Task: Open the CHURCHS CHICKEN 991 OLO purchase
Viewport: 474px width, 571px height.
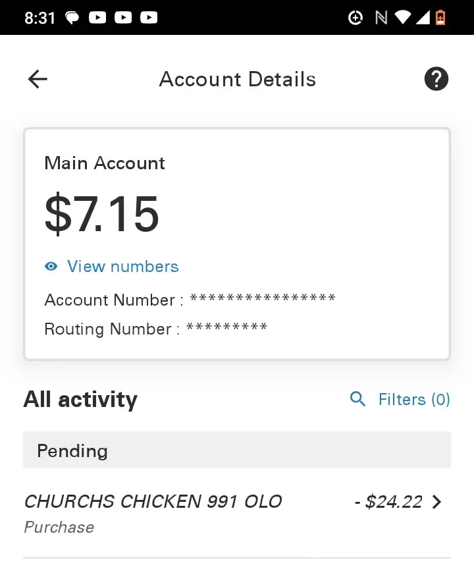Action: [153, 502]
